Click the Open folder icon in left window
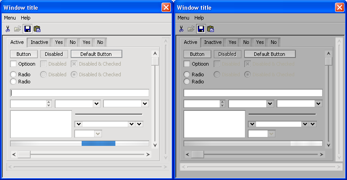Viewport: 347px width, 180px height. [x=17, y=29]
